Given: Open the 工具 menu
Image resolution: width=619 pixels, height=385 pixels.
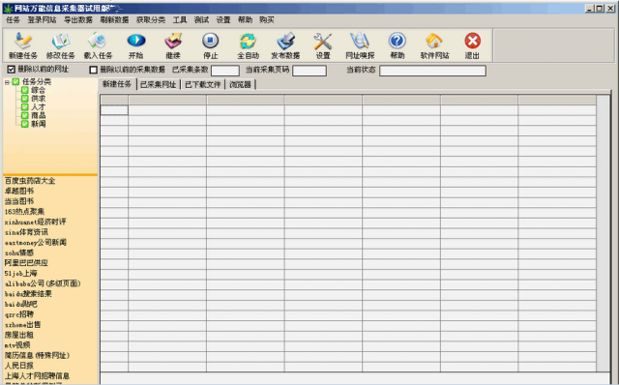Looking at the screenshot, I should (179, 19).
